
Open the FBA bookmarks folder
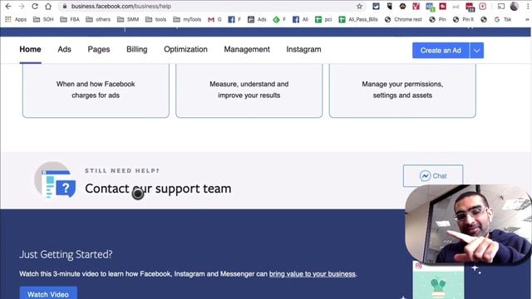tap(70, 19)
